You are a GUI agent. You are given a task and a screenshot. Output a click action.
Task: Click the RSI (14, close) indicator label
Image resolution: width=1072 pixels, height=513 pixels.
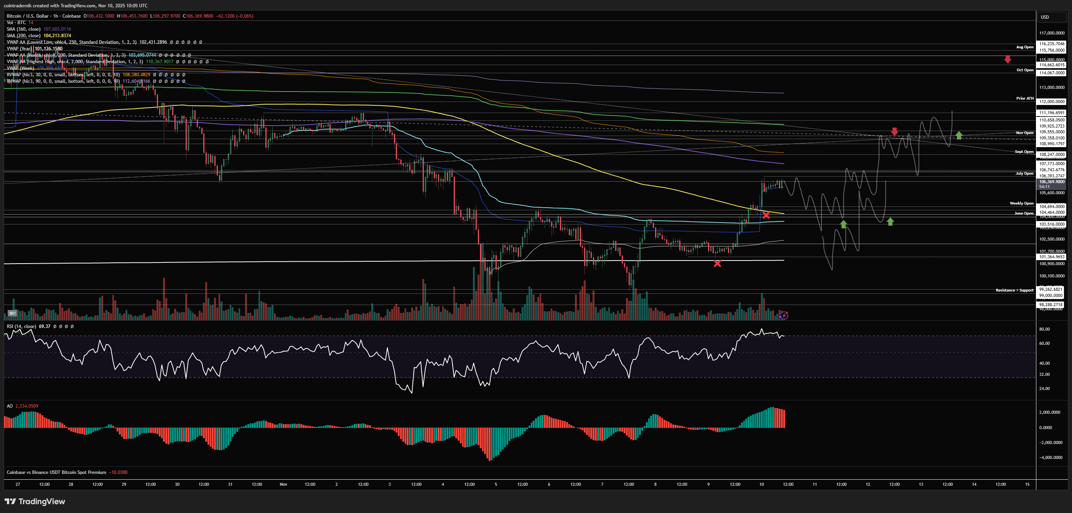click(x=21, y=326)
